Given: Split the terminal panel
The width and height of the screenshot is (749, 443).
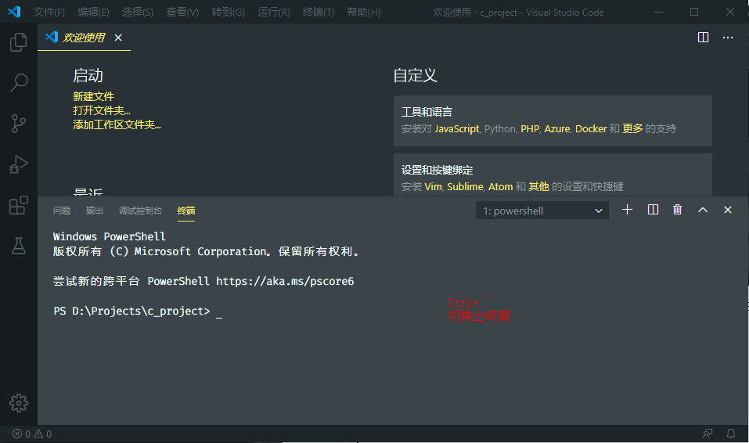Looking at the screenshot, I should 653,210.
